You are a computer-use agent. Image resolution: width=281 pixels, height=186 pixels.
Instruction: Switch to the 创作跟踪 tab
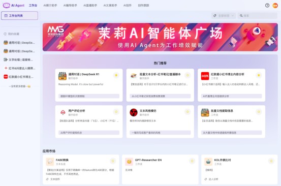tap(143, 6)
